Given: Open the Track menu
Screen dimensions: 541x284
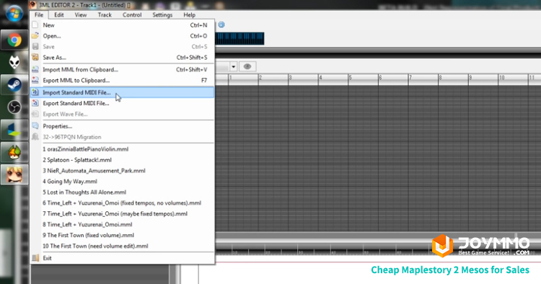Looking at the screenshot, I should [105, 15].
